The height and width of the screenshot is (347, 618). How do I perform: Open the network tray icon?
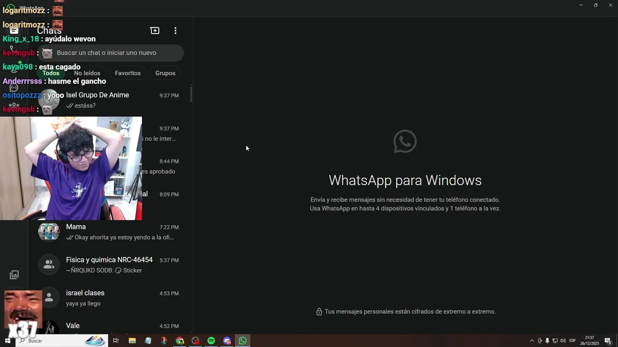tap(555, 341)
